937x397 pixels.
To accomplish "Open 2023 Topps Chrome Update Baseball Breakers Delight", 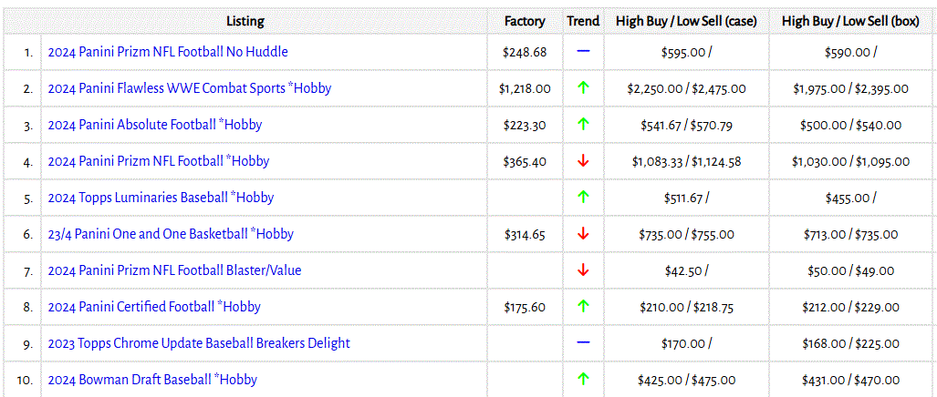I will [198, 343].
